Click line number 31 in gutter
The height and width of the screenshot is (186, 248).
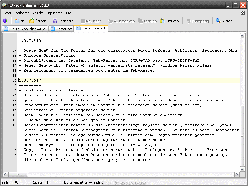pos(14,36)
